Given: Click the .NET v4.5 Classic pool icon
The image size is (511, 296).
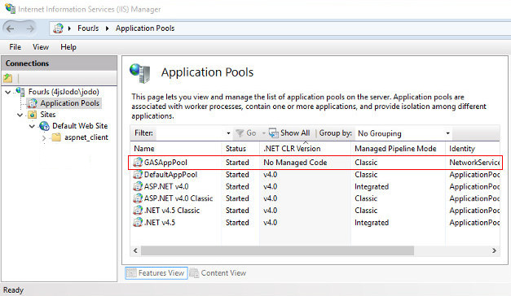Looking at the screenshot, I should click(x=138, y=210).
